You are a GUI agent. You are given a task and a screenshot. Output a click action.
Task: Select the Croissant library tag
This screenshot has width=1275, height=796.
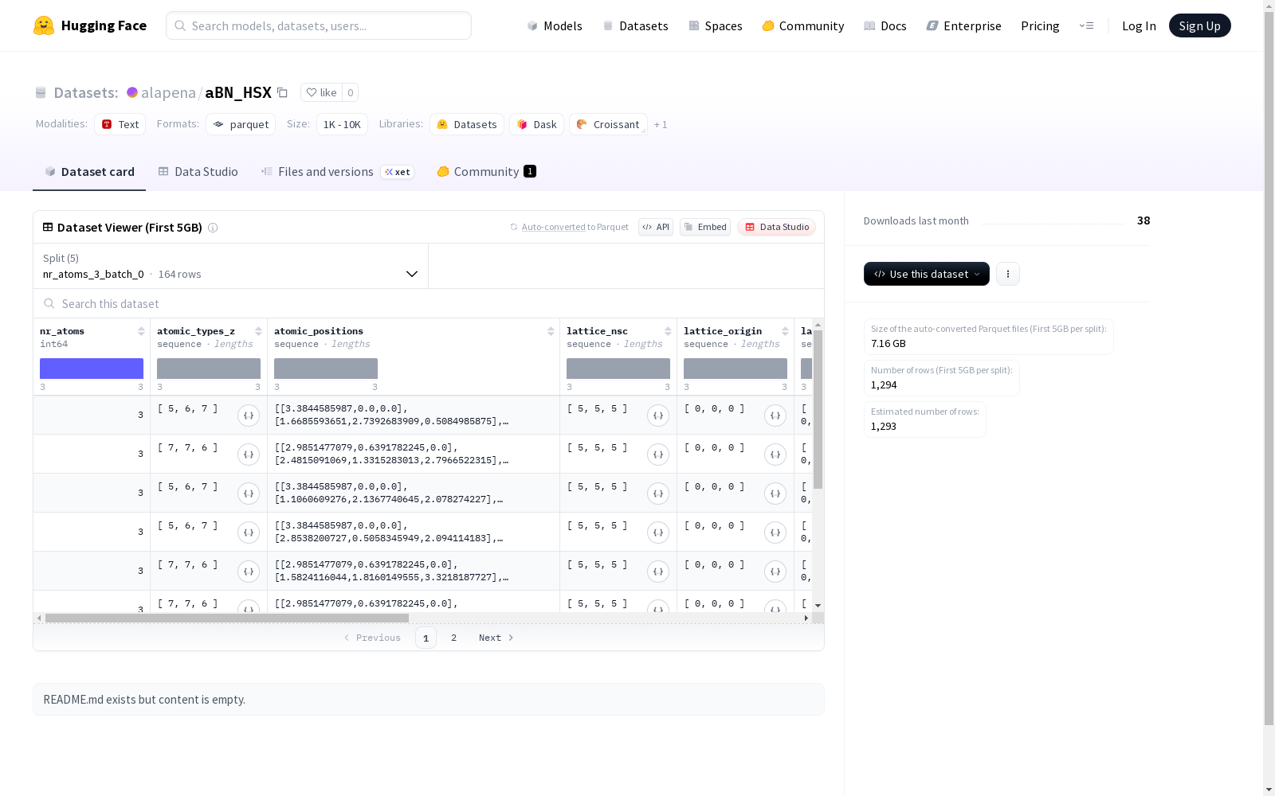coord(608,124)
